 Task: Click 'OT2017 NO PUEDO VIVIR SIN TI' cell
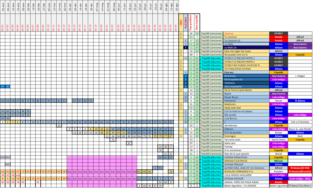point(246,65)
